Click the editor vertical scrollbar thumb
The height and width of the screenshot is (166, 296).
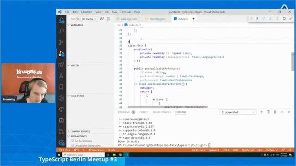click(x=293, y=62)
